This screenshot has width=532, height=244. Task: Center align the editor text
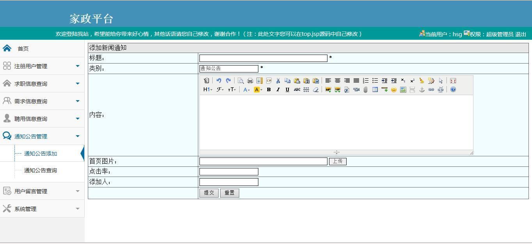[338, 81]
